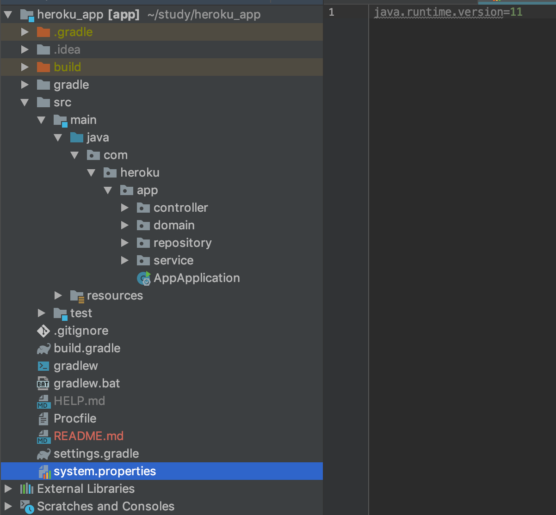
Task: Click the service package icon
Action: coord(143,261)
